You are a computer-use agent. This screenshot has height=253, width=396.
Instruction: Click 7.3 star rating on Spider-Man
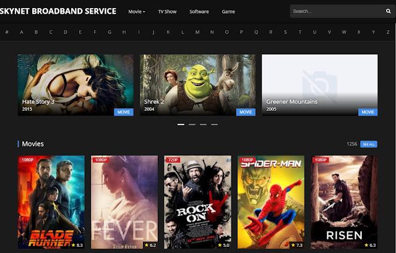297,245
